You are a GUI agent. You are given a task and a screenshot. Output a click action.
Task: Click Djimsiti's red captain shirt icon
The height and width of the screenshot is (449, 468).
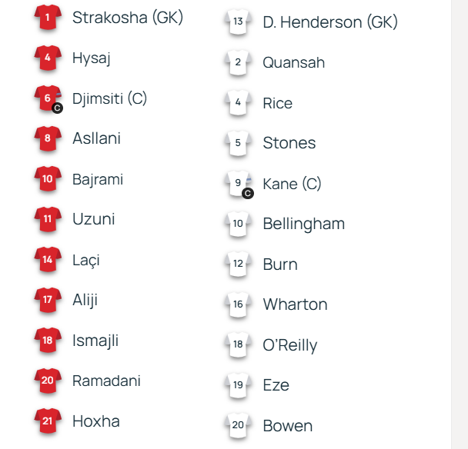click(48, 98)
